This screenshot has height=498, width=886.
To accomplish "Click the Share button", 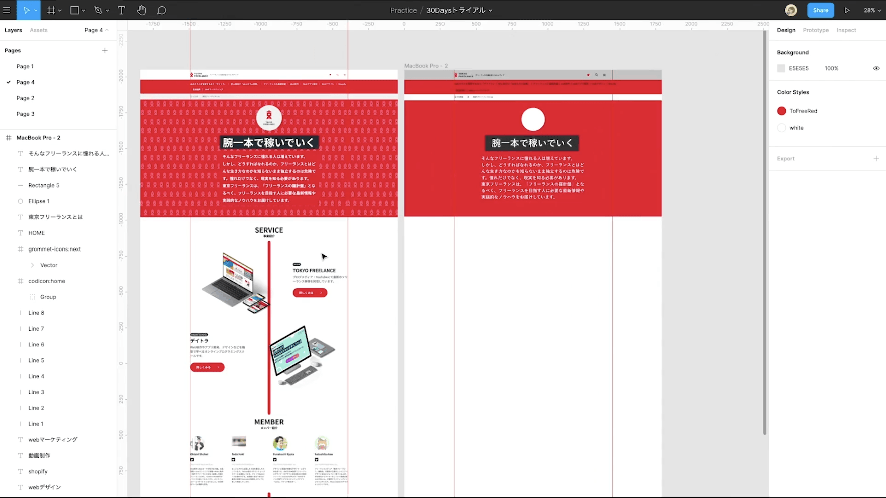I will pos(820,10).
